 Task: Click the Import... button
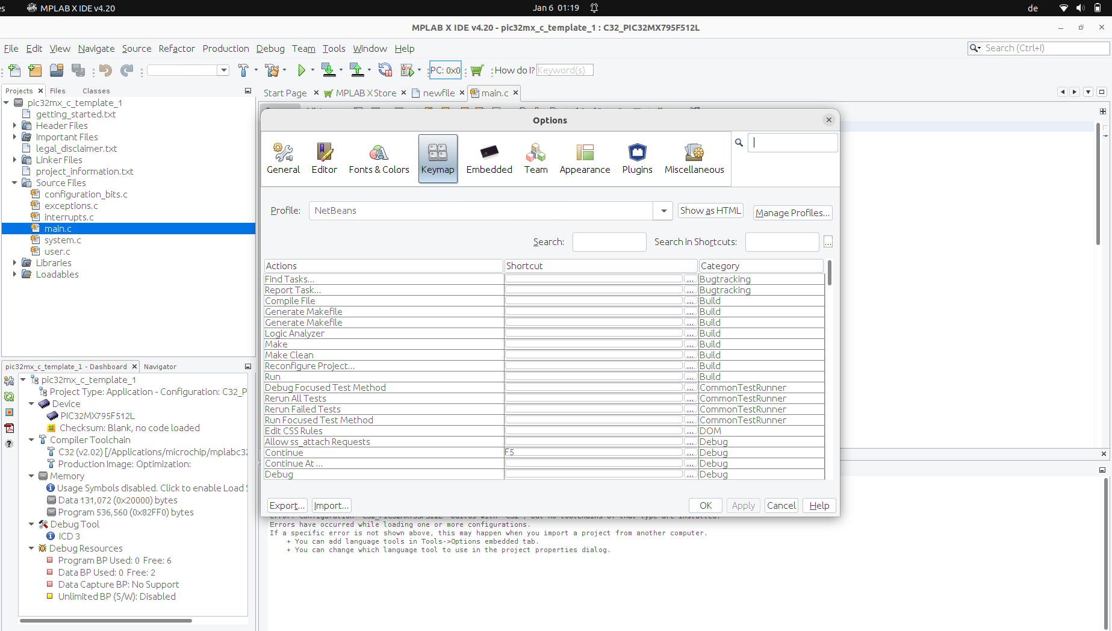click(331, 506)
